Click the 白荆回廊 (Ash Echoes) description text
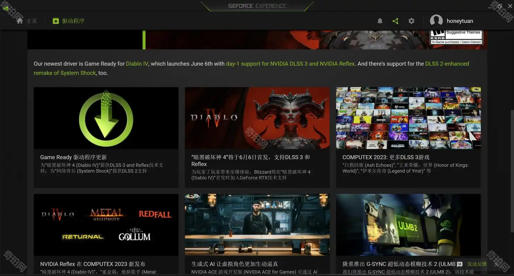This screenshot has height=276, width=514. [x=405, y=168]
